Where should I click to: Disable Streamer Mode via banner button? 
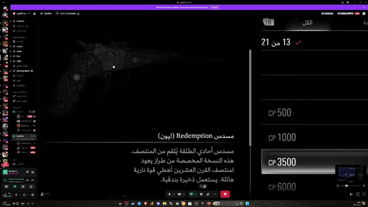(x=214, y=7)
